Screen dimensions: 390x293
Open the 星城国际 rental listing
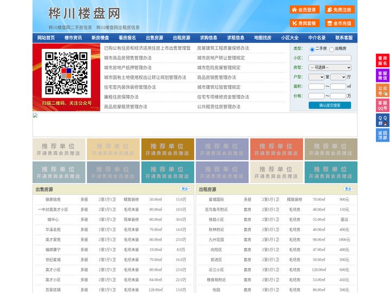(x=216, y=200)
